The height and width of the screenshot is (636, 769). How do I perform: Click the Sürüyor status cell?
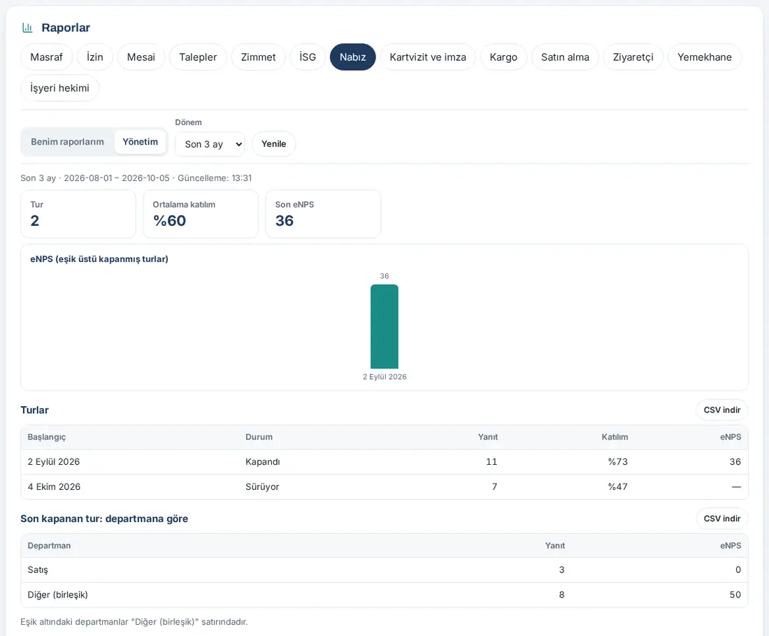[262, 487]
